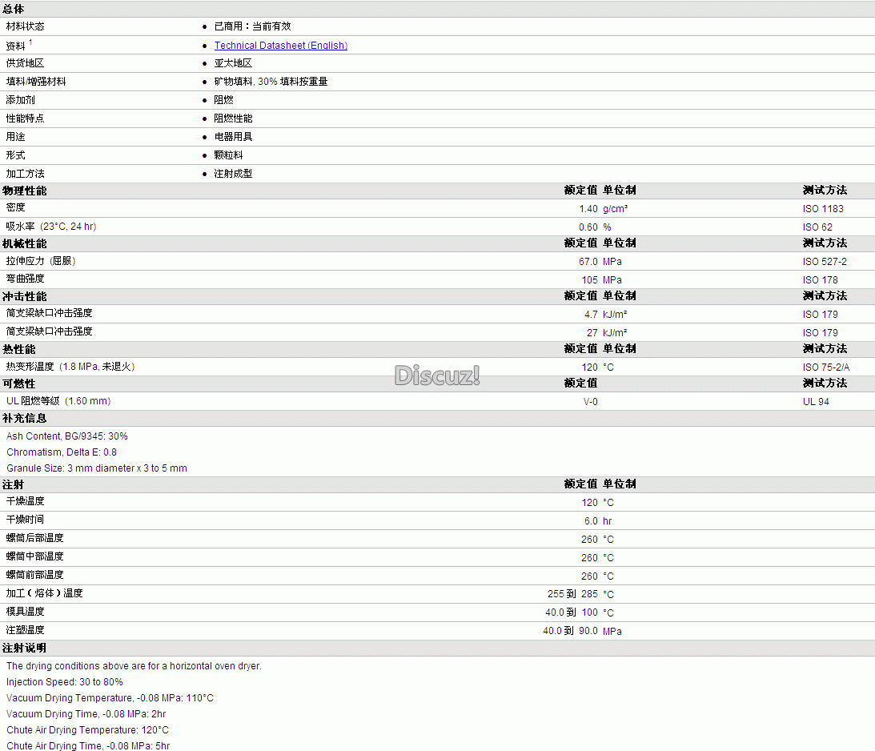Click the 机械性能 section header
This screenshot has height=751, width=875.
[25, 244]
